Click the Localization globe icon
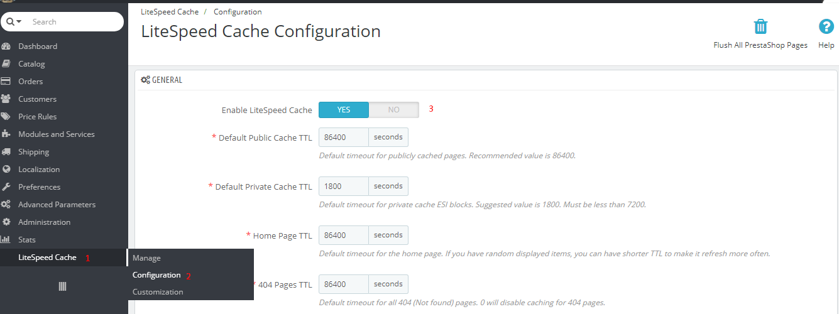The image size is (839, 314). [6, 170]
